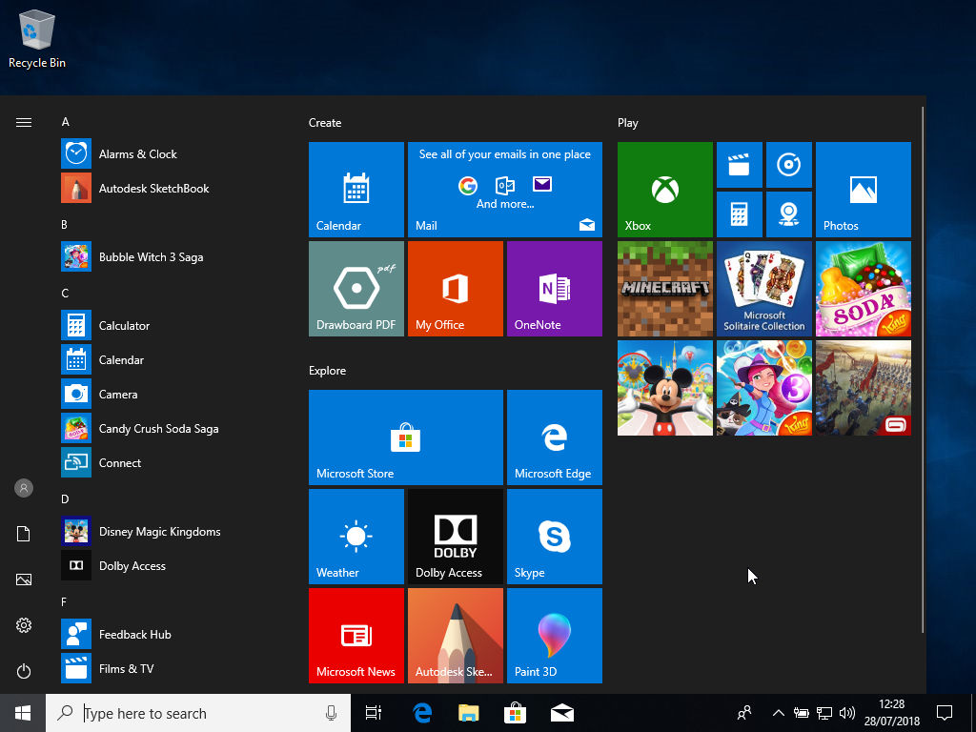Open Task View on the taskbar
Image resolution: width=976 pixels, height=732 pixels.
(374, 713)
